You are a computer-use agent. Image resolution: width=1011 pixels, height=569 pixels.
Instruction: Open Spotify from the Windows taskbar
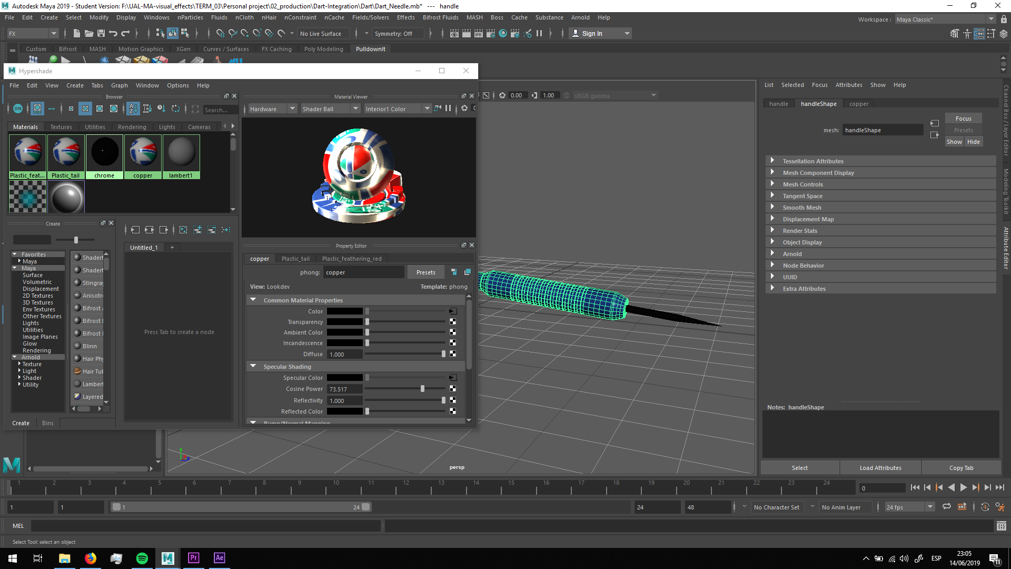pos(142,558)
